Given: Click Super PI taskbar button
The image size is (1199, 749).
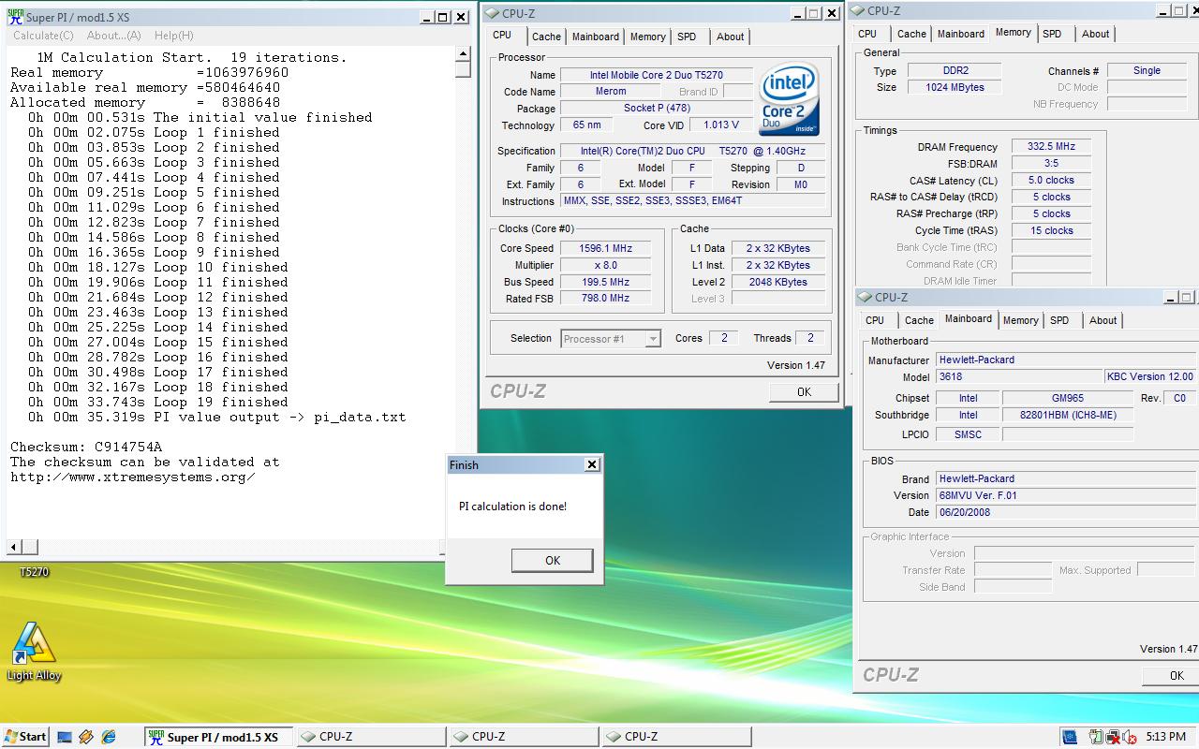Looking at the screenshot, I should (218, 737).
